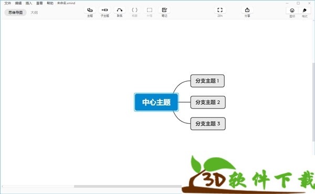Click the boundary dashed-rectangle icon

click(150, 10)
